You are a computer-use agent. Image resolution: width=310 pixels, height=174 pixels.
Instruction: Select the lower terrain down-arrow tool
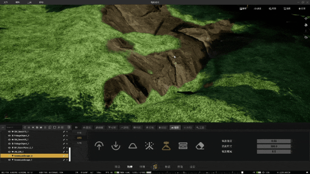[x=116, y=146]
